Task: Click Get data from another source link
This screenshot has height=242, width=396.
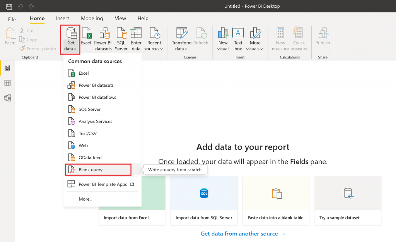Action: pos(243,233)
